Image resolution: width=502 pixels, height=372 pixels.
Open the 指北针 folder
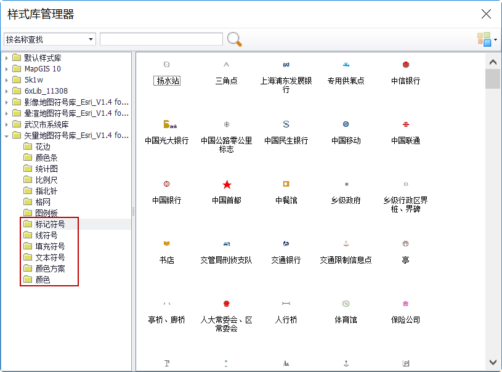(x=46, y=191)
